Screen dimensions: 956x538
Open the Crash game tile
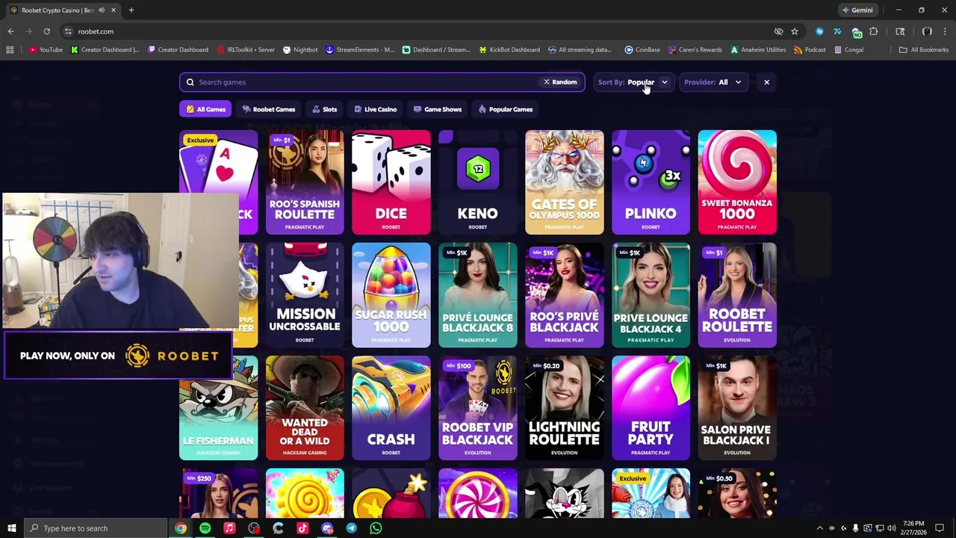[x=391, y=408]
